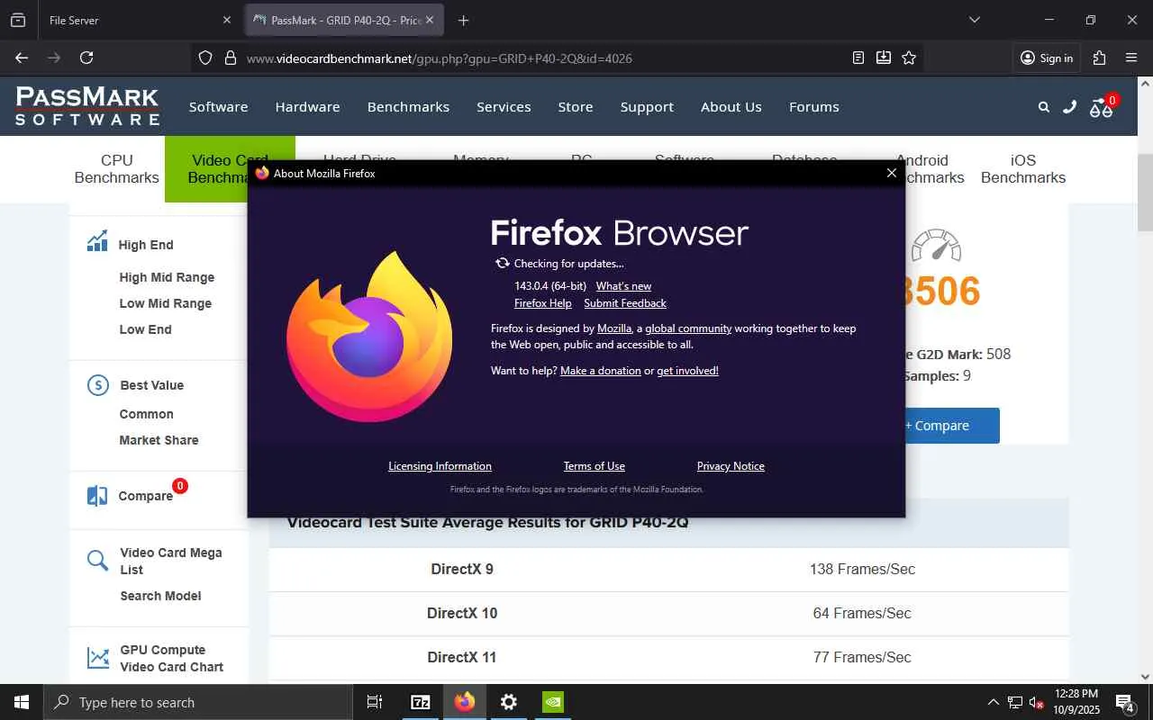Open a new browser tab

pyautogui.click(x=463, y=20)
